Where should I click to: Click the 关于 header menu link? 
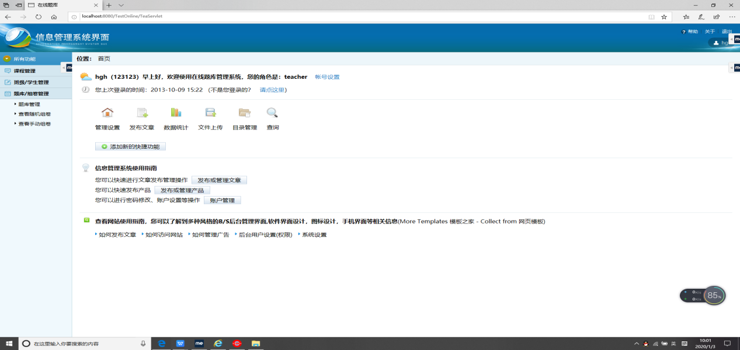click(x=710, y=32)
